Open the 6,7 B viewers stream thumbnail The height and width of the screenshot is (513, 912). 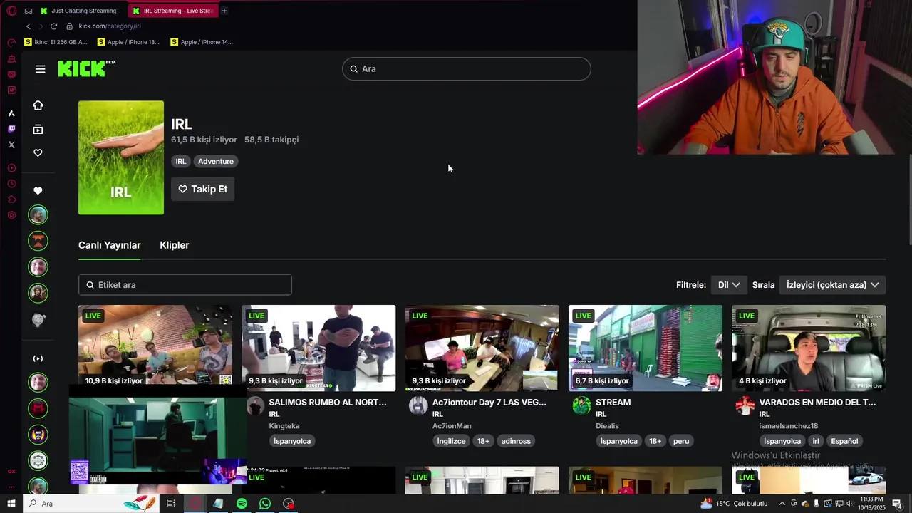[x=646, y=348]
